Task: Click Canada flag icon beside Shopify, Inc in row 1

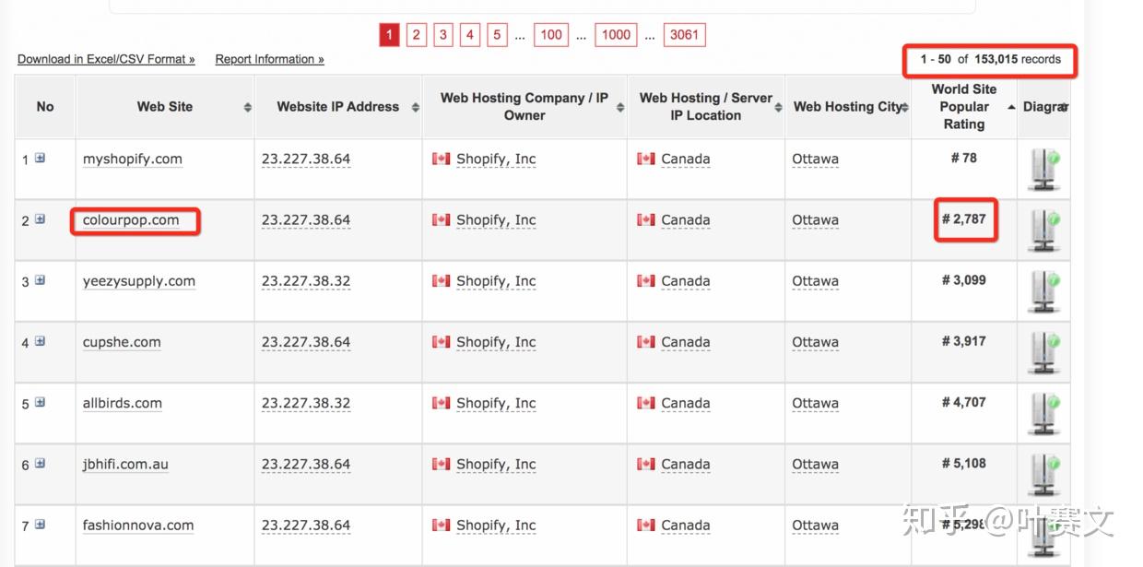Action: pos(442,159)
